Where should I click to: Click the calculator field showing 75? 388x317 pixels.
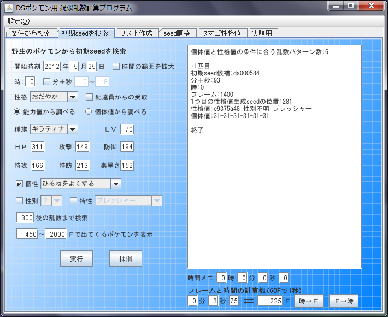234,301
